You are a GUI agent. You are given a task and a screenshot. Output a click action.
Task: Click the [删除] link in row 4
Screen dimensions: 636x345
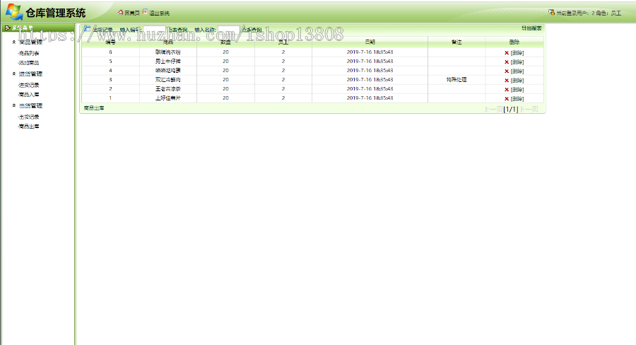click(517, 71)
